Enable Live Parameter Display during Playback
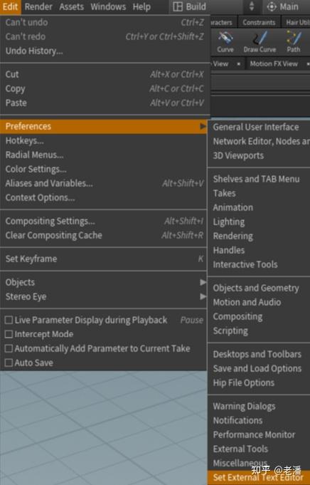 [9, 320]
